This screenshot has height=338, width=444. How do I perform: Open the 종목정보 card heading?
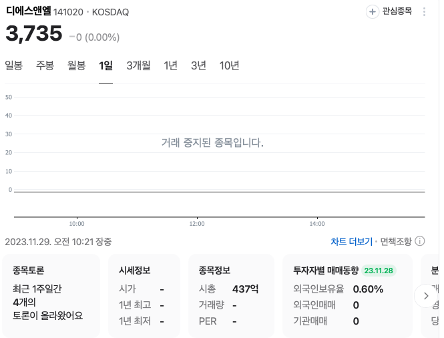click(214, 271)
